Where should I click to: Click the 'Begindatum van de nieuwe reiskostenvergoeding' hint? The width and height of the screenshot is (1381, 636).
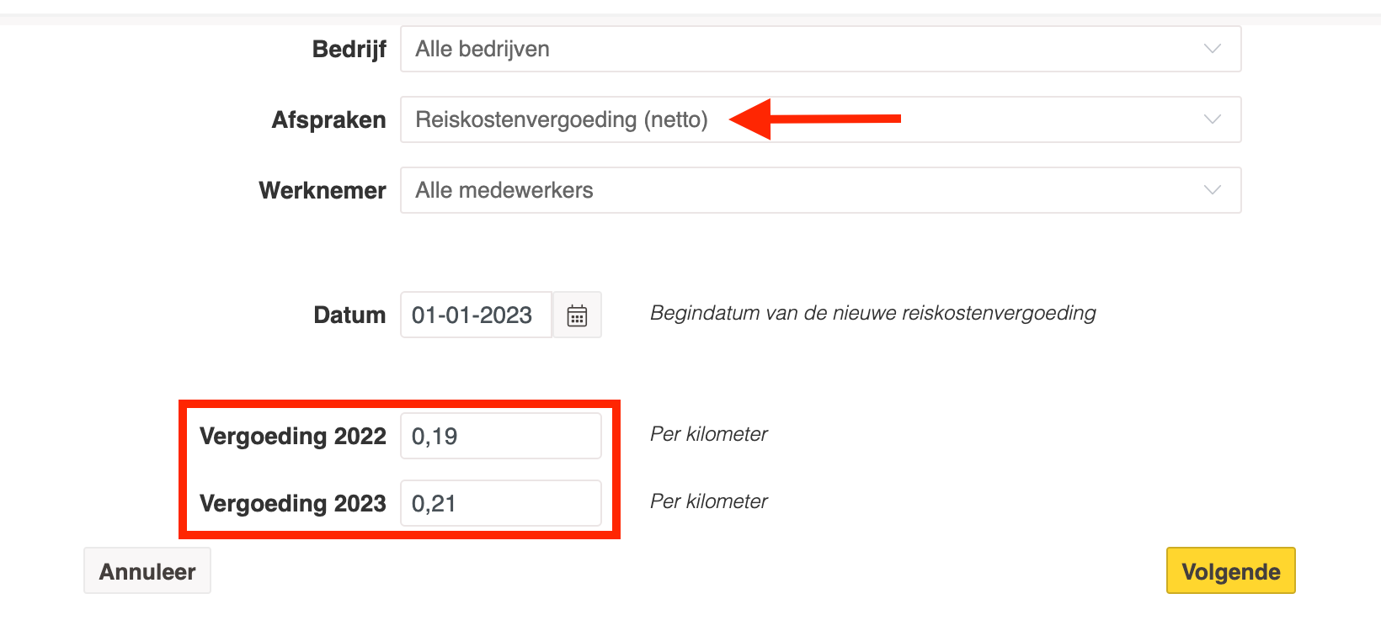872,314
